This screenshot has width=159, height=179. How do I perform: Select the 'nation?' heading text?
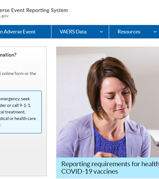8,55
